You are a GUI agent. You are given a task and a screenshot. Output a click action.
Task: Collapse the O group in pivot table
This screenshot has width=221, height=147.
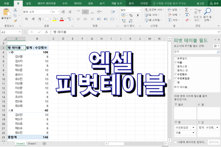click(x=9, y=52)
